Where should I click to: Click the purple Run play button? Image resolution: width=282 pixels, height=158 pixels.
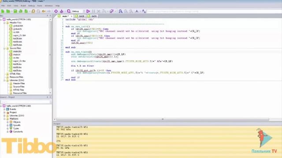pos(88,11)
